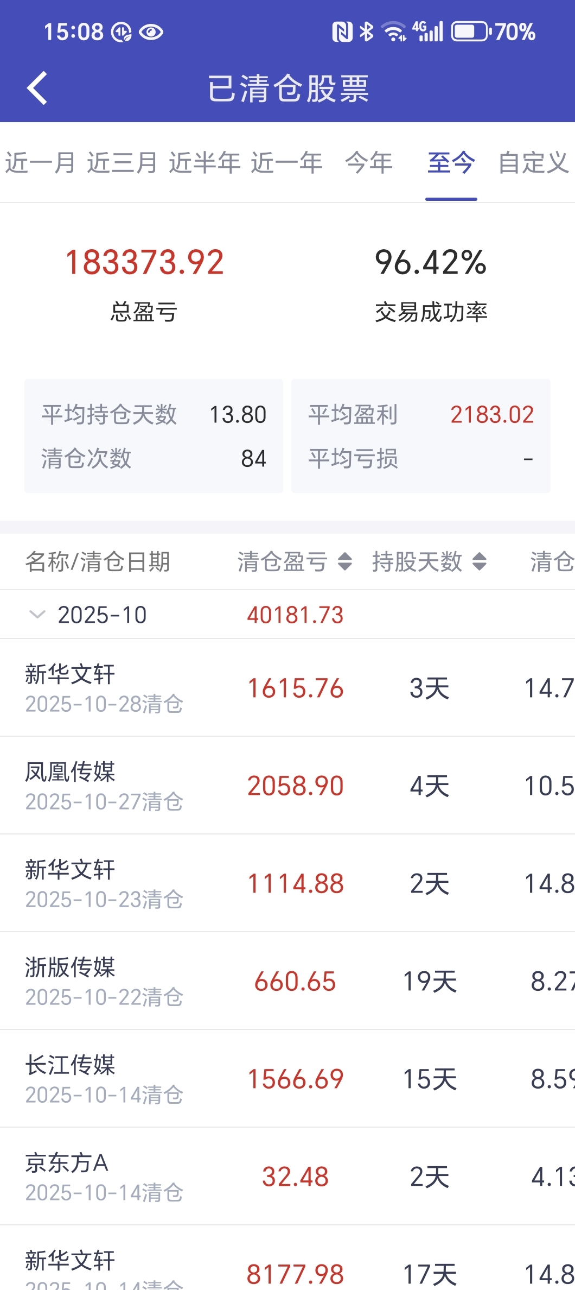Screen dimensions: 575x1290
Task: Tap the battery indicator icon
Action: coord(470,32)
